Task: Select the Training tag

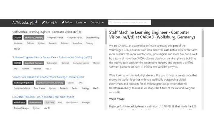Action: tap(90, 43)
